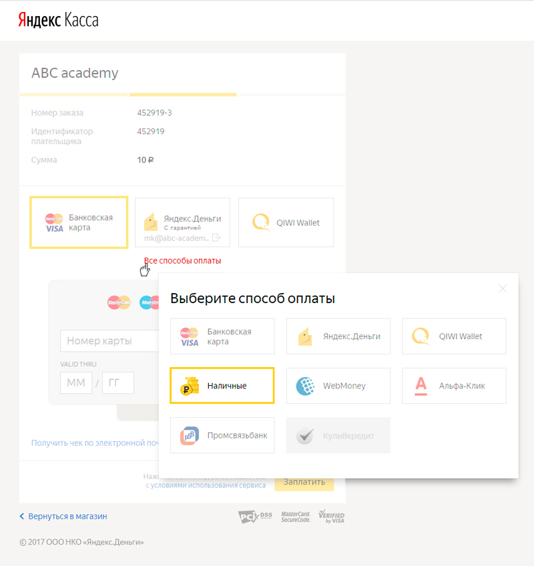
Task: Focus the Номер карты input field
Action: (x=109, y=341)
